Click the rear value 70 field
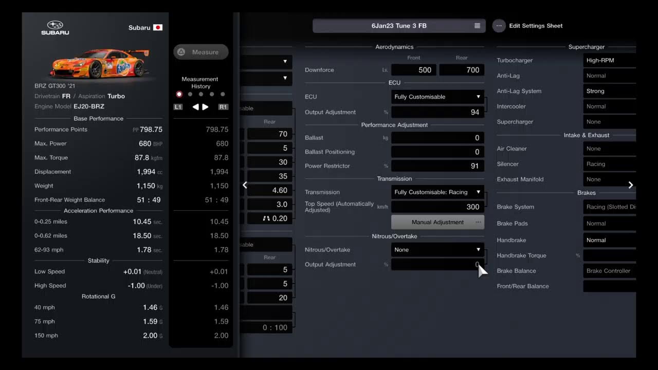Viewport: 658px width, 370px height. point(269,134)
